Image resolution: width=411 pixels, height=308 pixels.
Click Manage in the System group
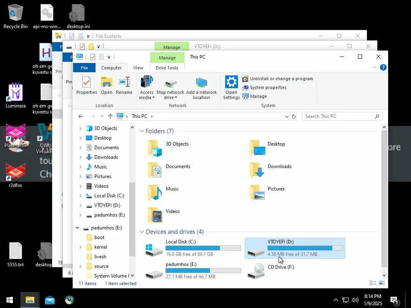[255, 96]
